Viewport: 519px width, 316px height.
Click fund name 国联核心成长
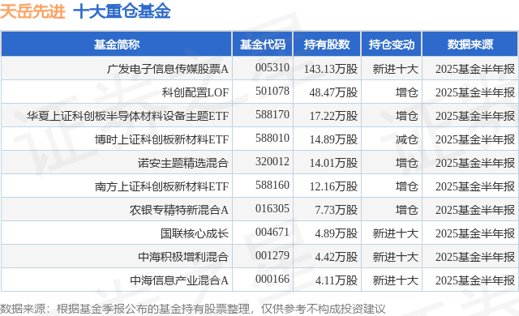click(195, 233)
